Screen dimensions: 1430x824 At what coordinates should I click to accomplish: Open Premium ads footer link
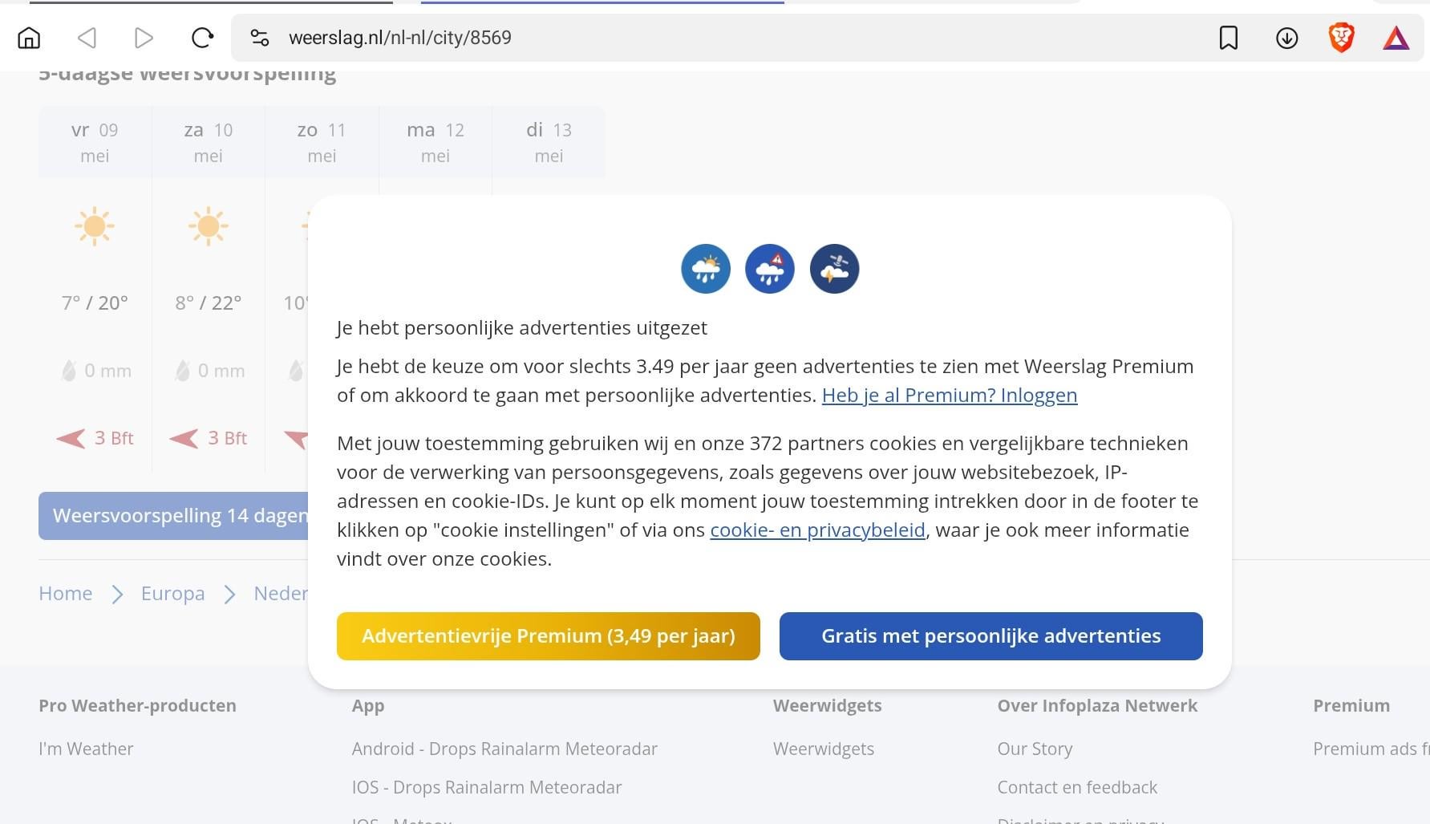pos(1371,749)
